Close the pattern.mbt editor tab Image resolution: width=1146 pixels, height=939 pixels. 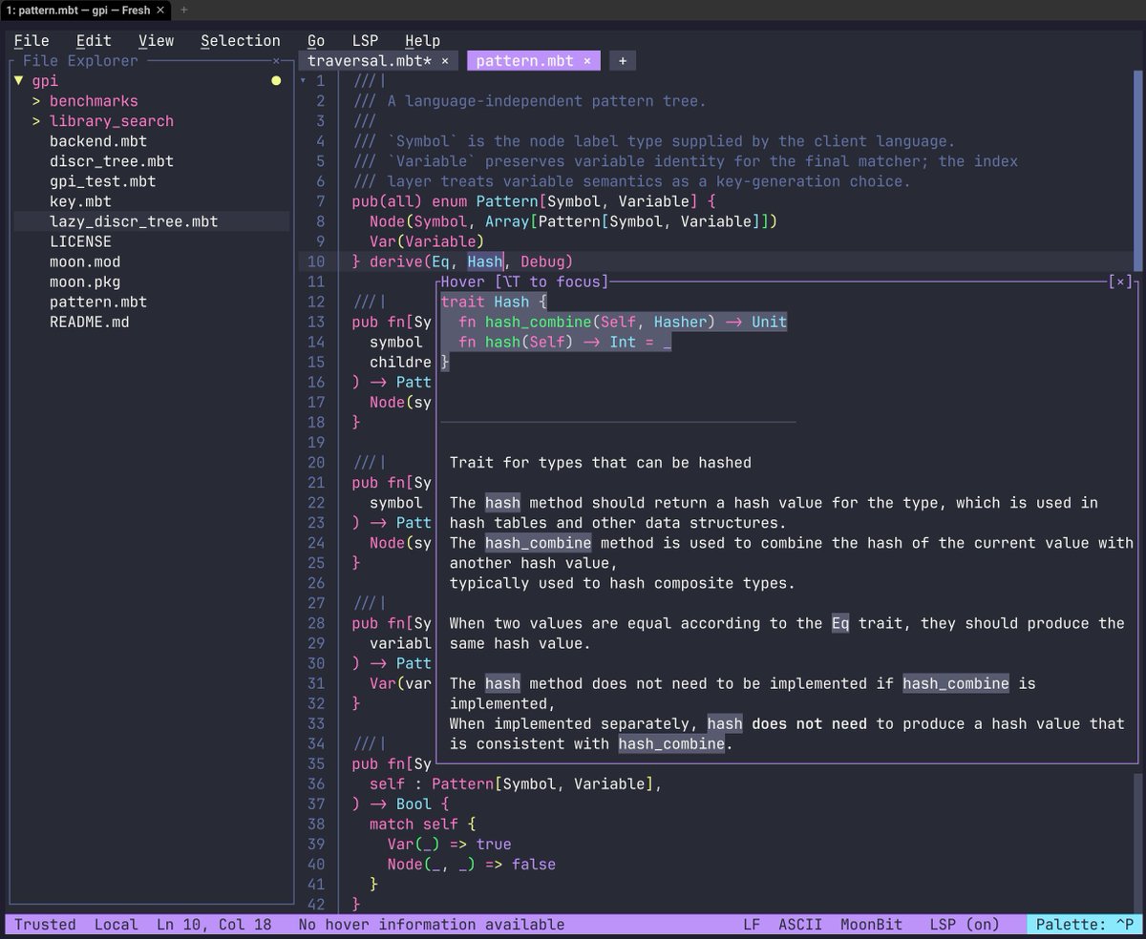click(x=587, y=60)
